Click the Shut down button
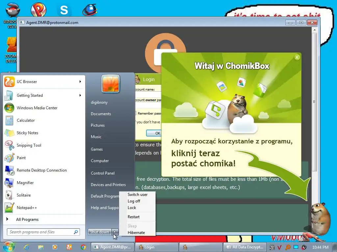Screen dimensions: 337x252 (x=99, y=232)
